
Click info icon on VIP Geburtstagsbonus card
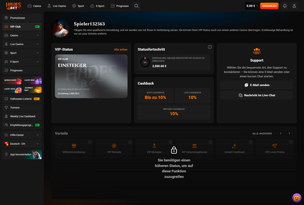coord(210,142)
